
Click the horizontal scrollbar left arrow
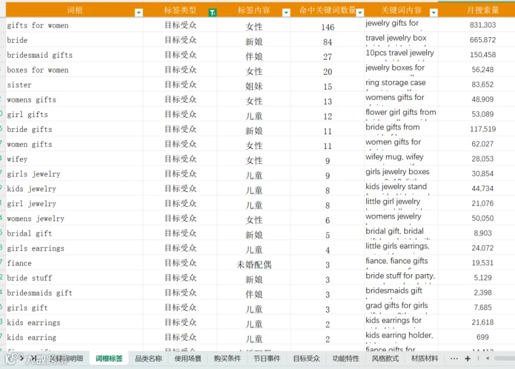coord(488,358)
